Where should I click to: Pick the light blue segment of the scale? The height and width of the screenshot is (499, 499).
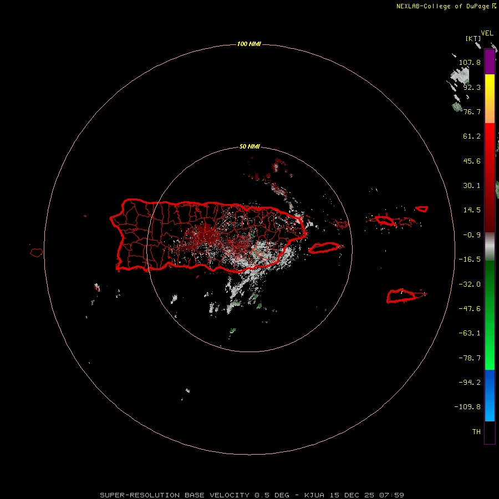490,409
